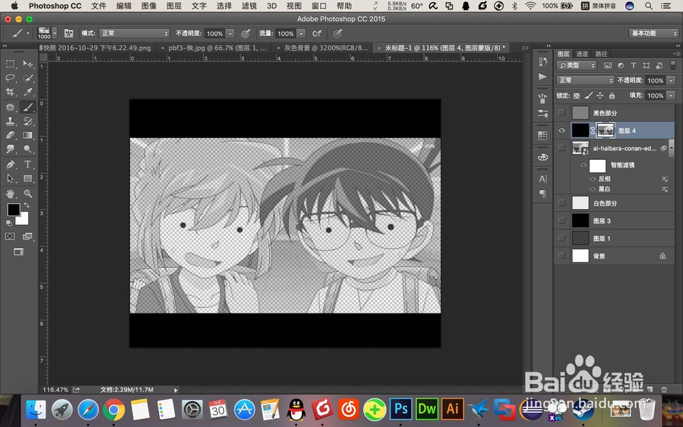Select the Eraser tool
Image resolution: width=683 pixels, height=427 pixels.
[x=10, y=135]
